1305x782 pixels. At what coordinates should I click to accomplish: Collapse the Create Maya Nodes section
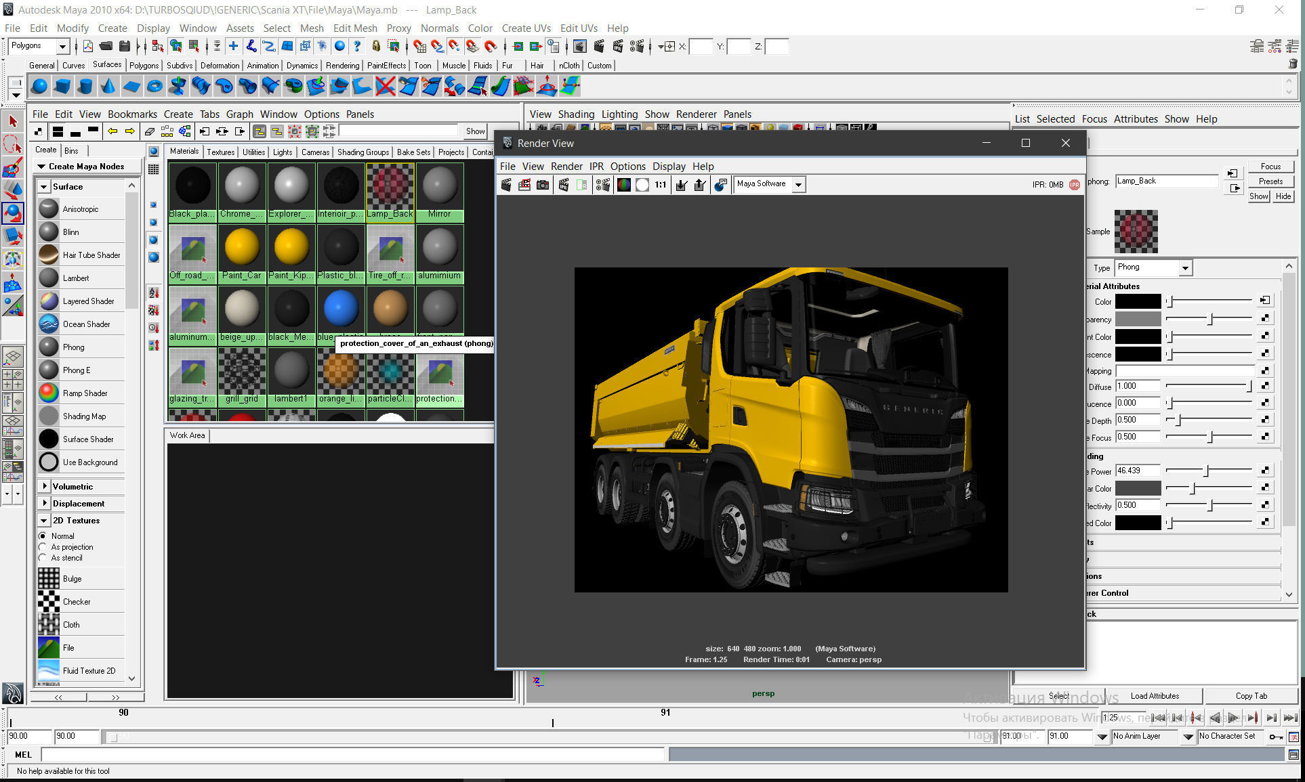(x=41, y=166)
